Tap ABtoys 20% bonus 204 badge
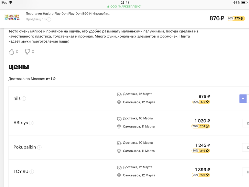 click(x=201, y=126)
